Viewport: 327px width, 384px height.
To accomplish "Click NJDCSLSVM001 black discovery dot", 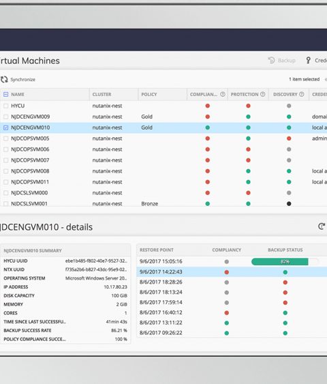I will [289, 203].
